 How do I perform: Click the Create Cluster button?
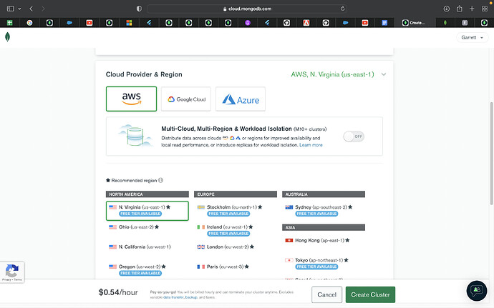click(x=369, y=294)
